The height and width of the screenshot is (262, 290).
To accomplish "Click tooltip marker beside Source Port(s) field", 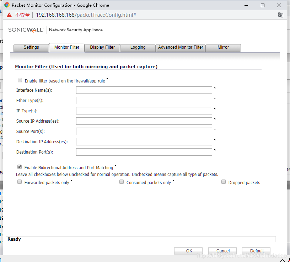I will pos(215,129).
